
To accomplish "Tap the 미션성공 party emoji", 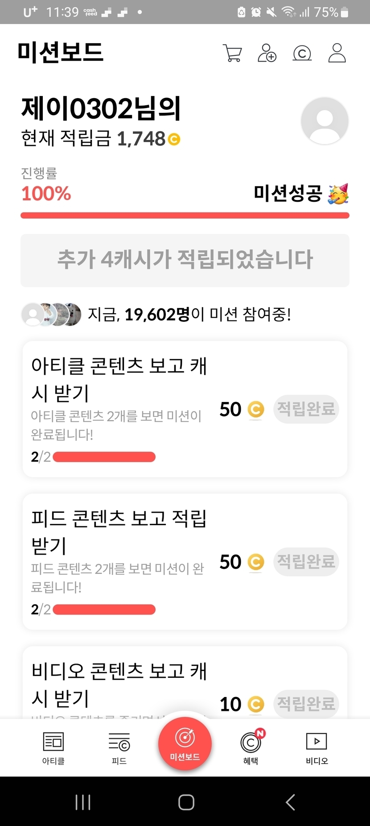I will pos(338,194).
